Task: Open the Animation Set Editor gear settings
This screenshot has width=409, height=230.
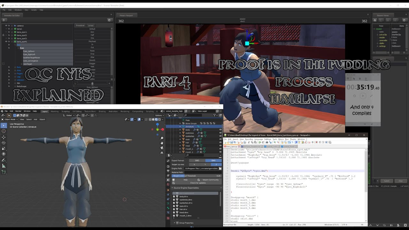Action: (x=109, y=20)
